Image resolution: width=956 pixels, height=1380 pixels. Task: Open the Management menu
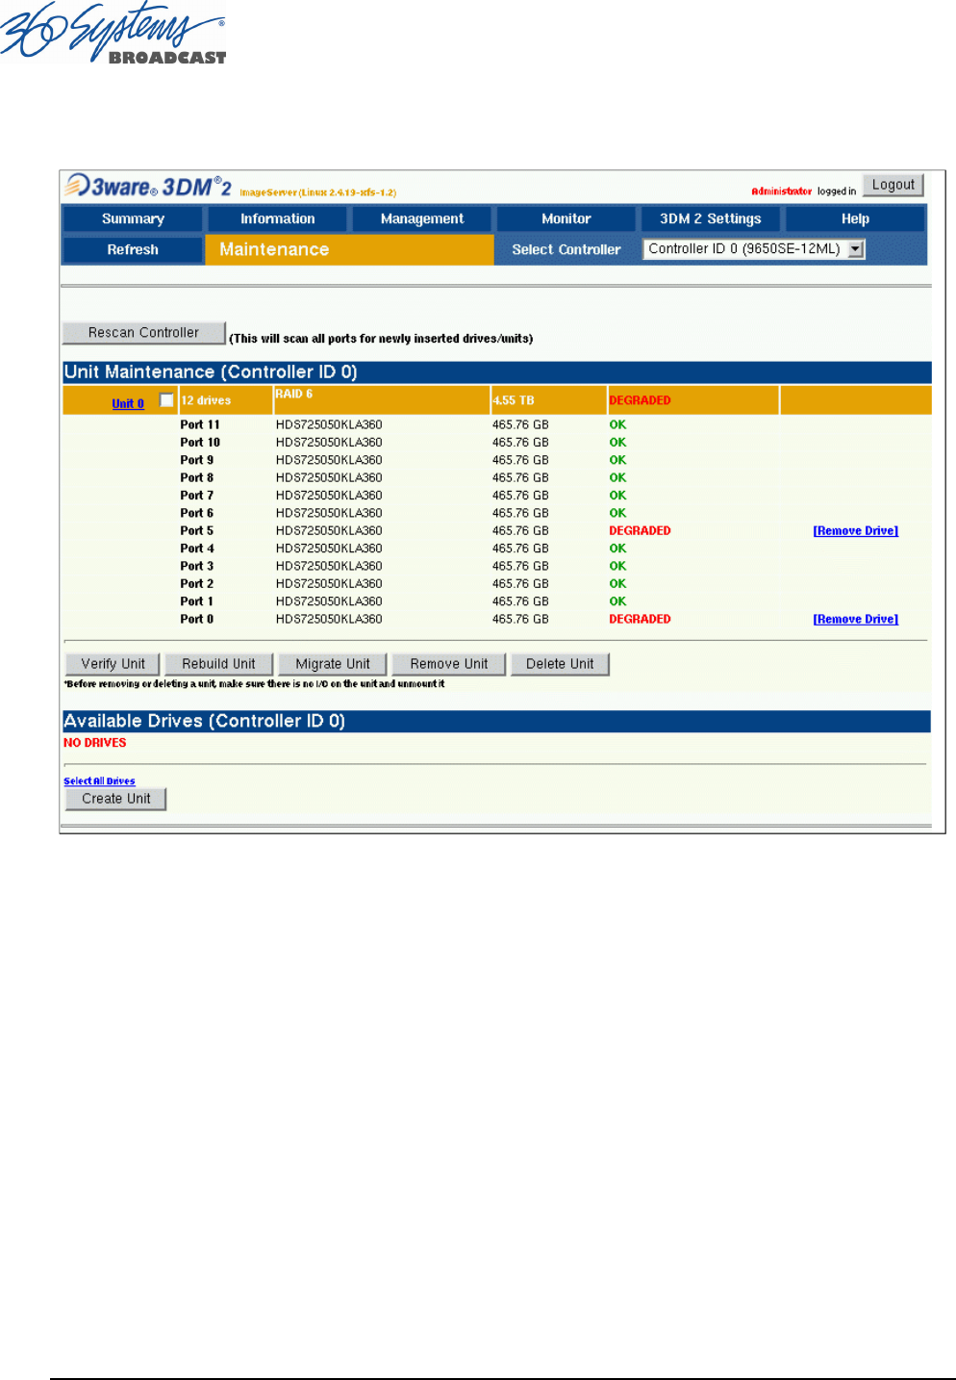(421, 219)
